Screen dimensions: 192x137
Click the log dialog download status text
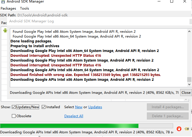(x=94, y=93)
